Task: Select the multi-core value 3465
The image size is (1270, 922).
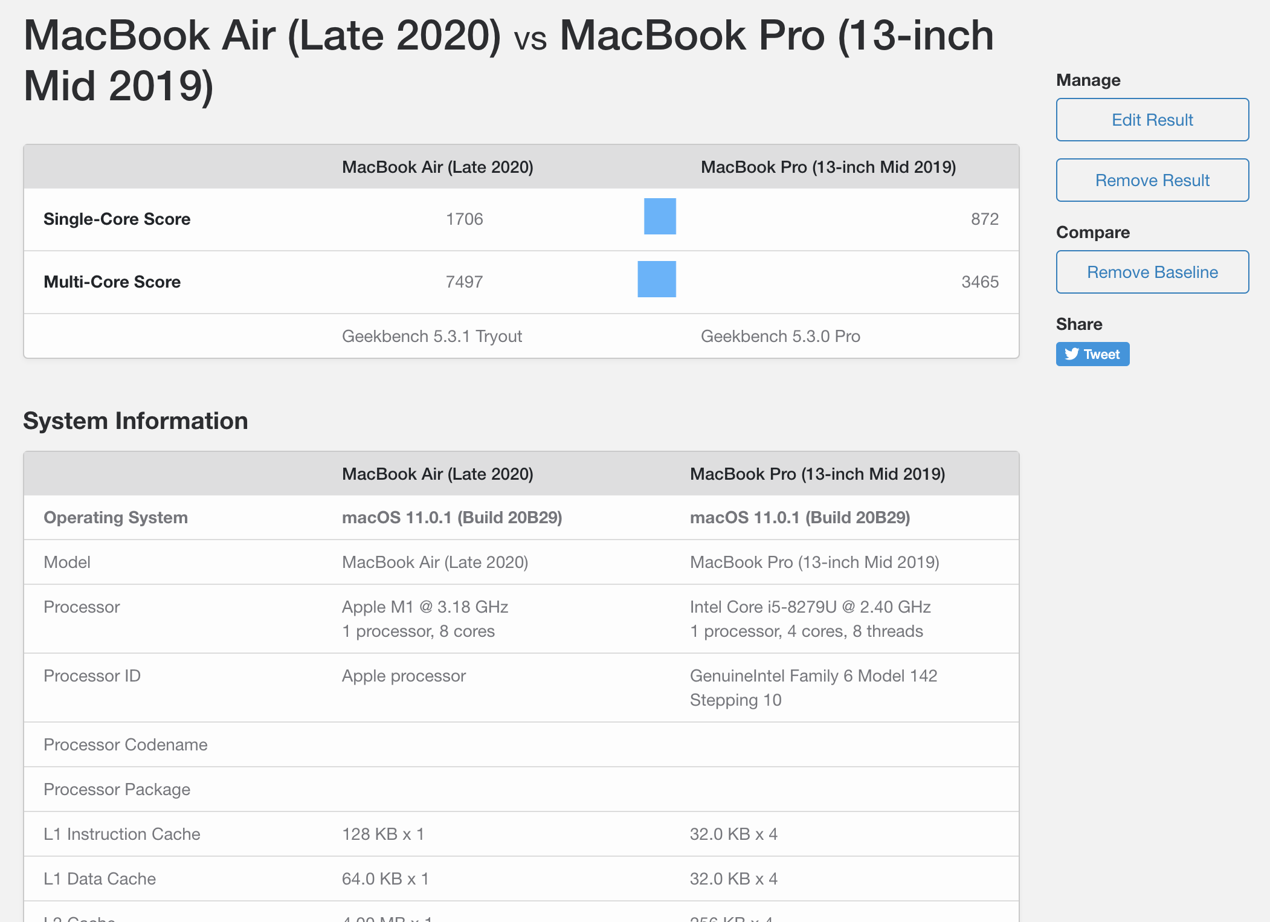Action: 980,282
